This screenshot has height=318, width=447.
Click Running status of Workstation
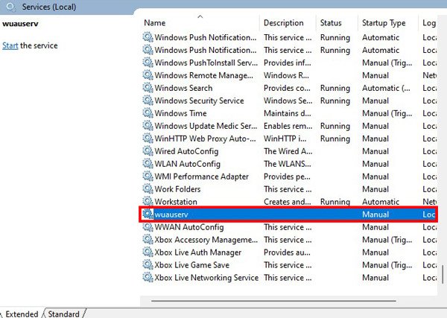335,202
